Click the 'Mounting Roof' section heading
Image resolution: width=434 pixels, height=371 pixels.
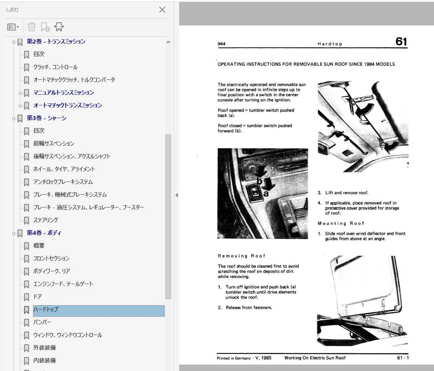coord(341,223)
